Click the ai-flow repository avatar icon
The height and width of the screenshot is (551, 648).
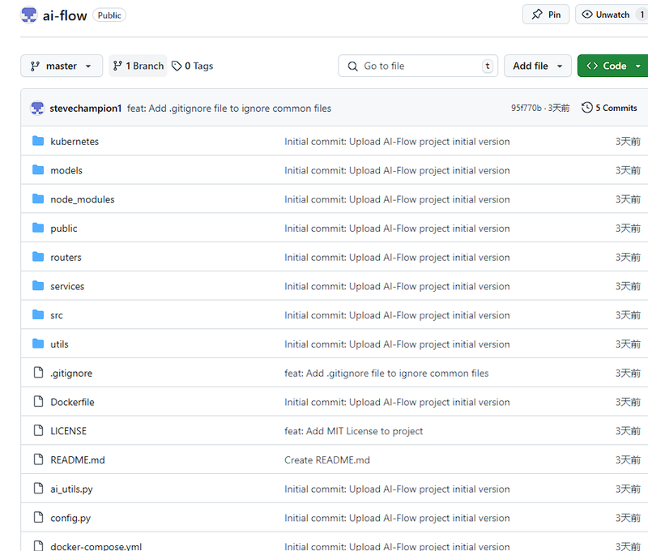[x=29, y=15]
